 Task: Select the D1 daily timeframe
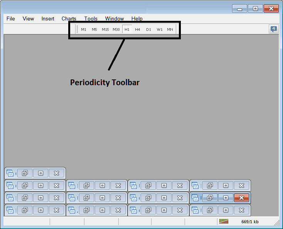tap(148, 29)
